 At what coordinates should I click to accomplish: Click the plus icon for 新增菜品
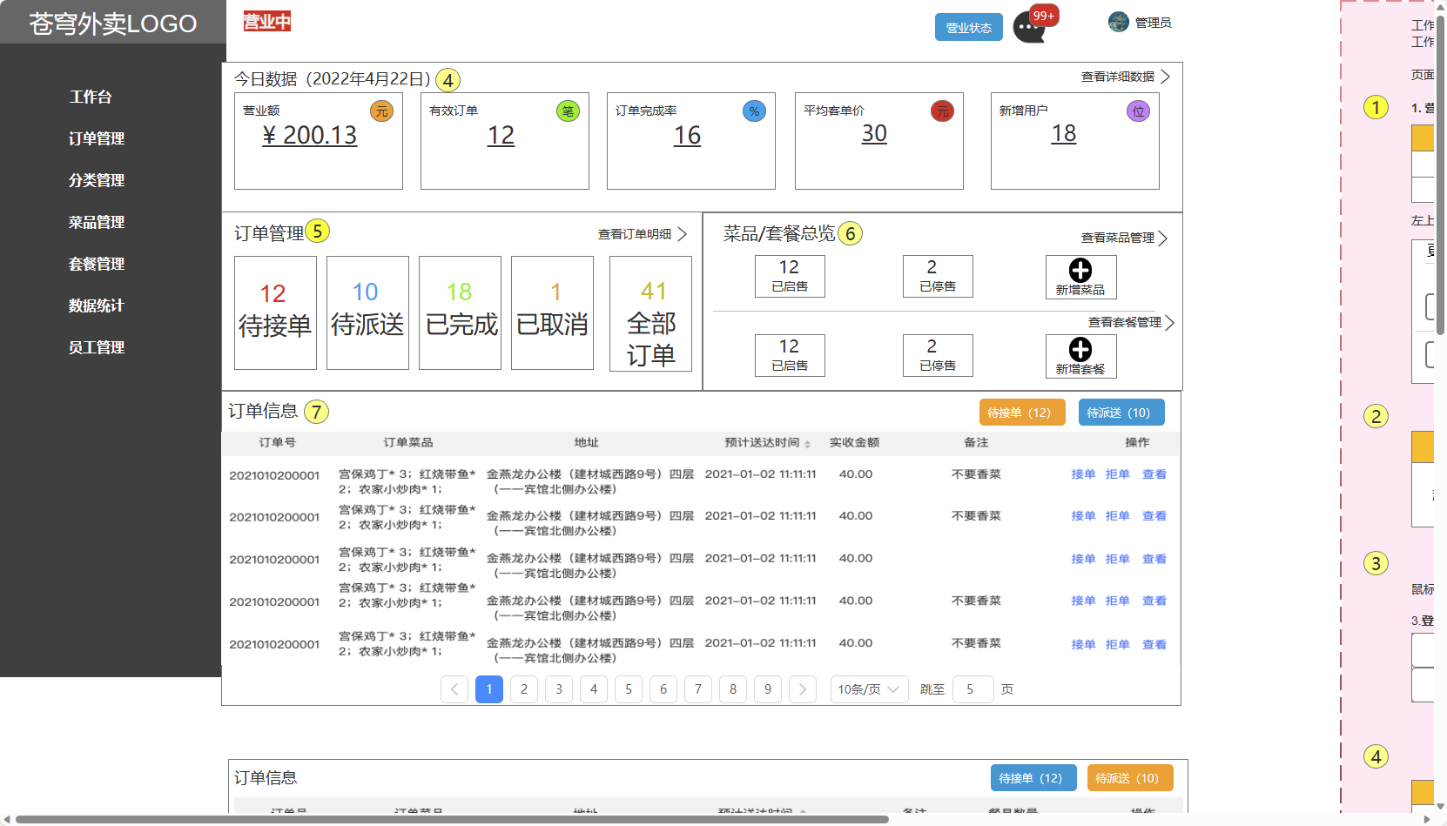1080,270
